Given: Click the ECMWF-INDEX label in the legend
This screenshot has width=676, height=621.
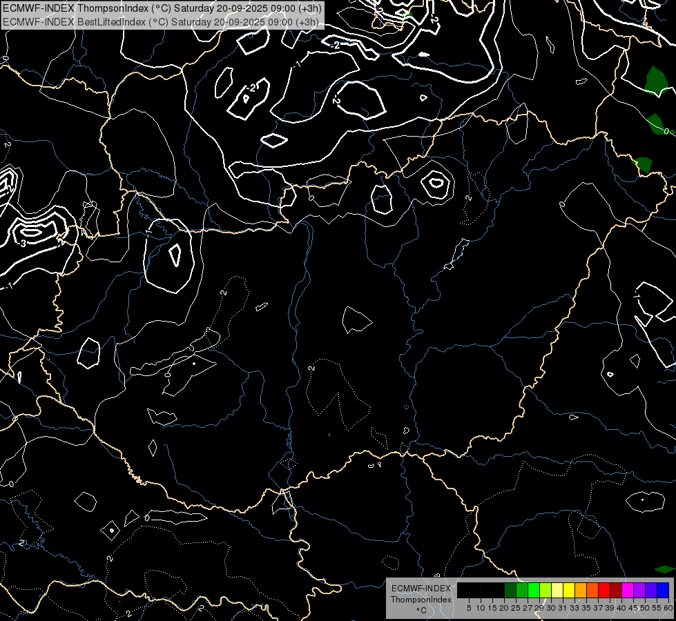Looking at the screenshot, I should [421, 589].
